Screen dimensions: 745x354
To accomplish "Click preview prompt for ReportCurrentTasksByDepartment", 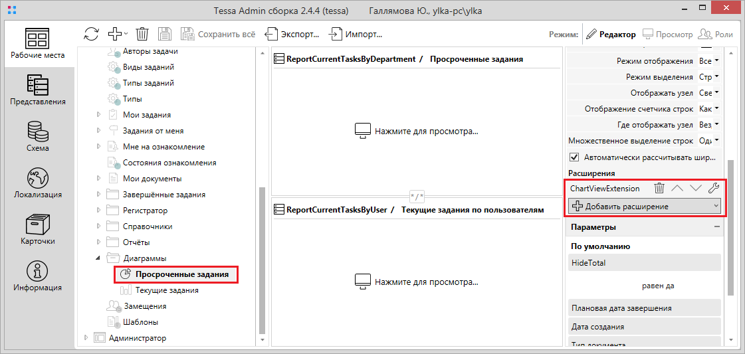I will pyautogui.click(x=416, y=131).
